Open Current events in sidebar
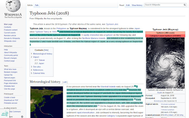Viewport: 189px width, 118px height. [x=10, y=33]
